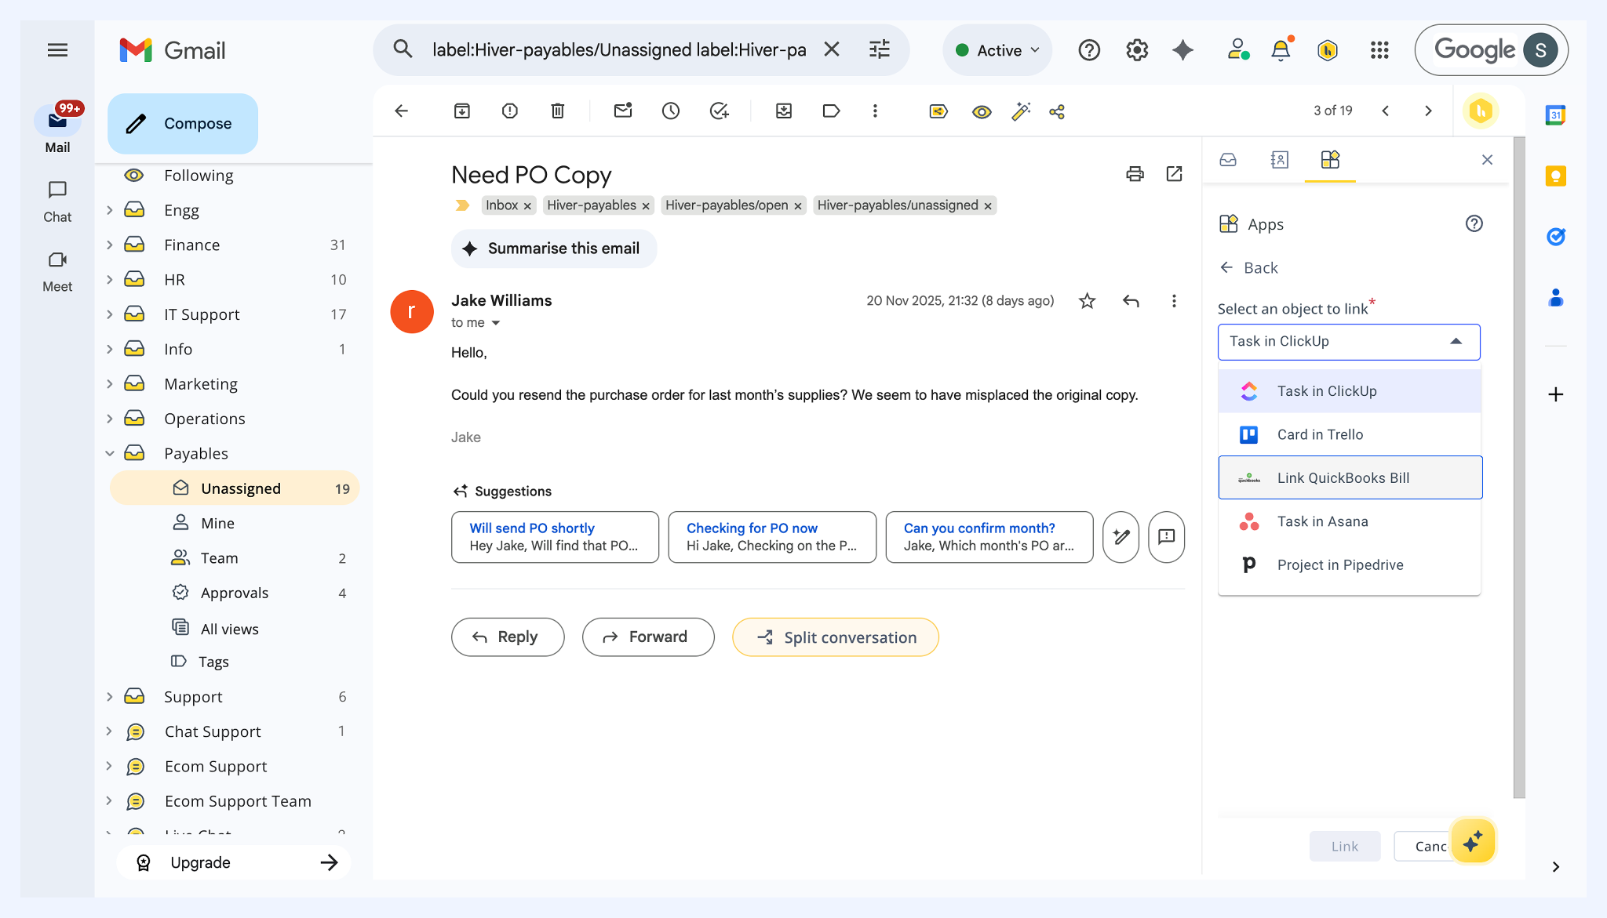Click the Move to icon

(784, 111)
